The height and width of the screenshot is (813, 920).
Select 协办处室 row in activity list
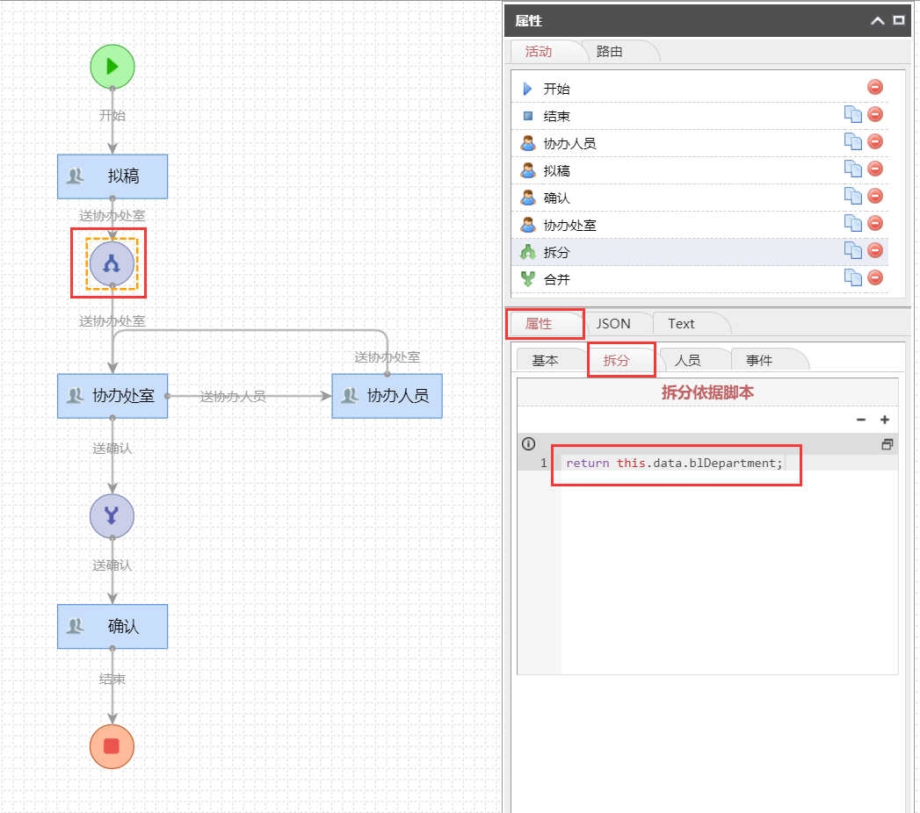pos(699,225)
